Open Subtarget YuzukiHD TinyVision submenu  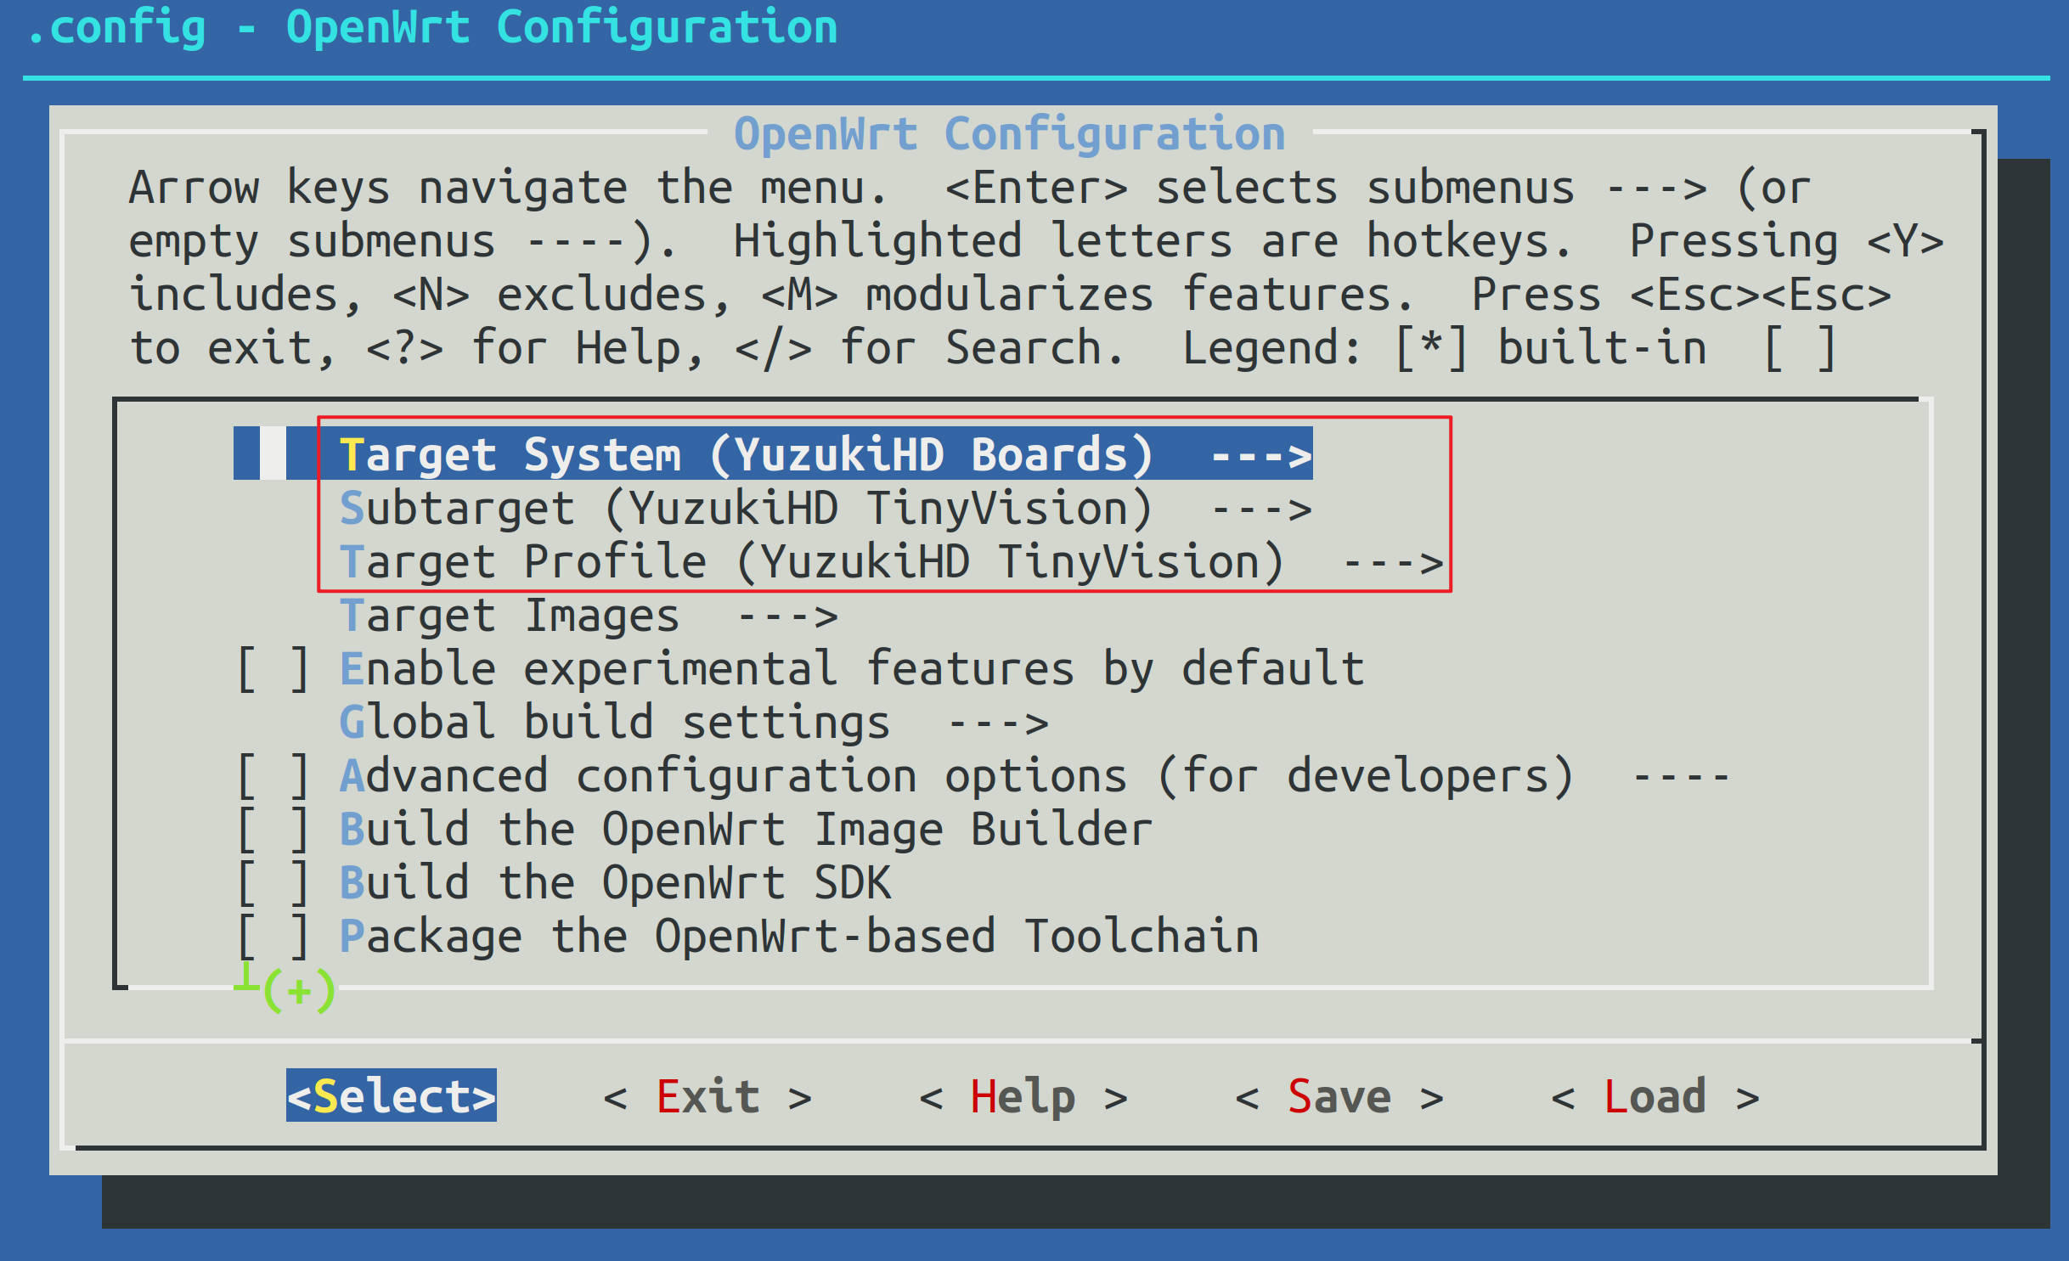(x=746, y=509)
